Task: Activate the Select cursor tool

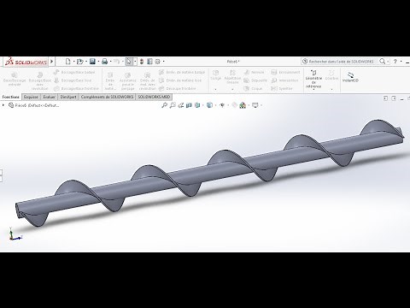Action: (x=129, y=62)
